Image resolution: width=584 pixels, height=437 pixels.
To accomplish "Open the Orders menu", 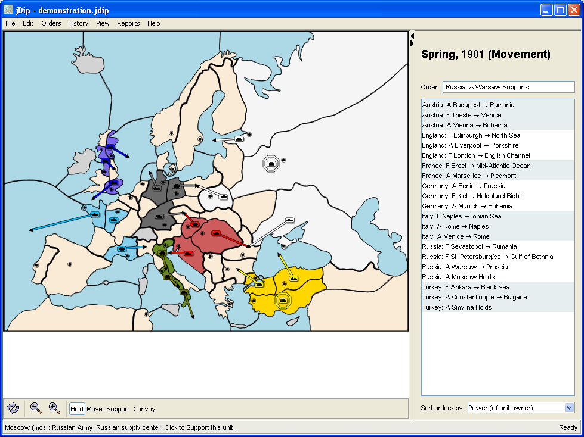I will tap(51, 23).
